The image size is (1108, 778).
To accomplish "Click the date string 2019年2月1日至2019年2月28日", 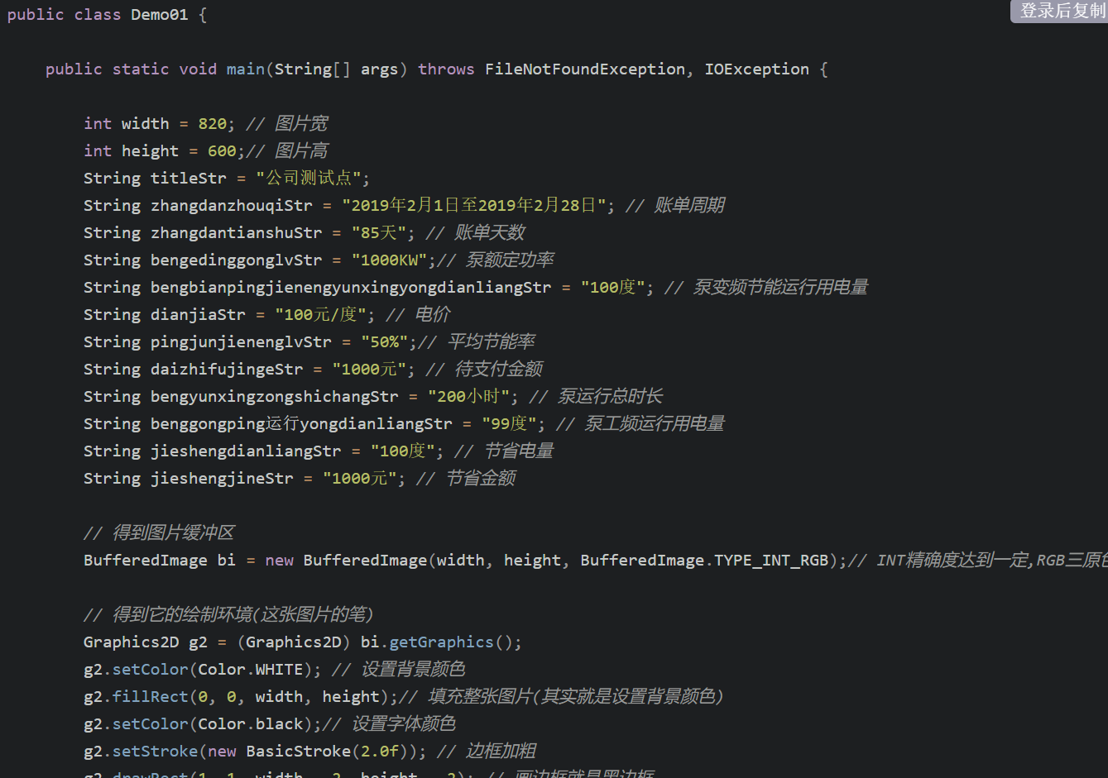I will pyautogui.click(x=473, y=206).
